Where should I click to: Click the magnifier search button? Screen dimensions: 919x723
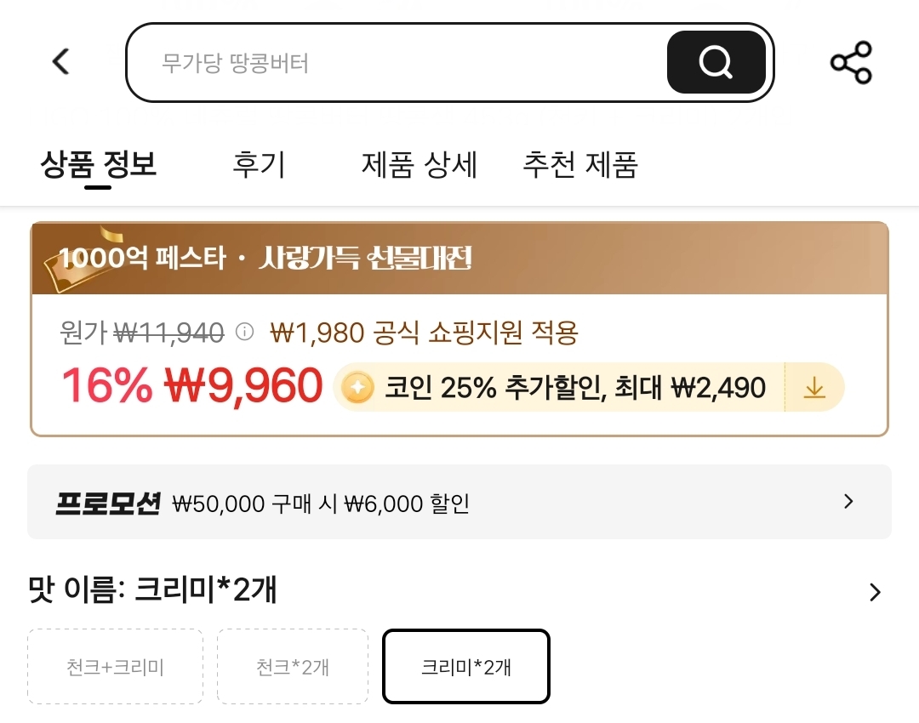click(716, 62)
